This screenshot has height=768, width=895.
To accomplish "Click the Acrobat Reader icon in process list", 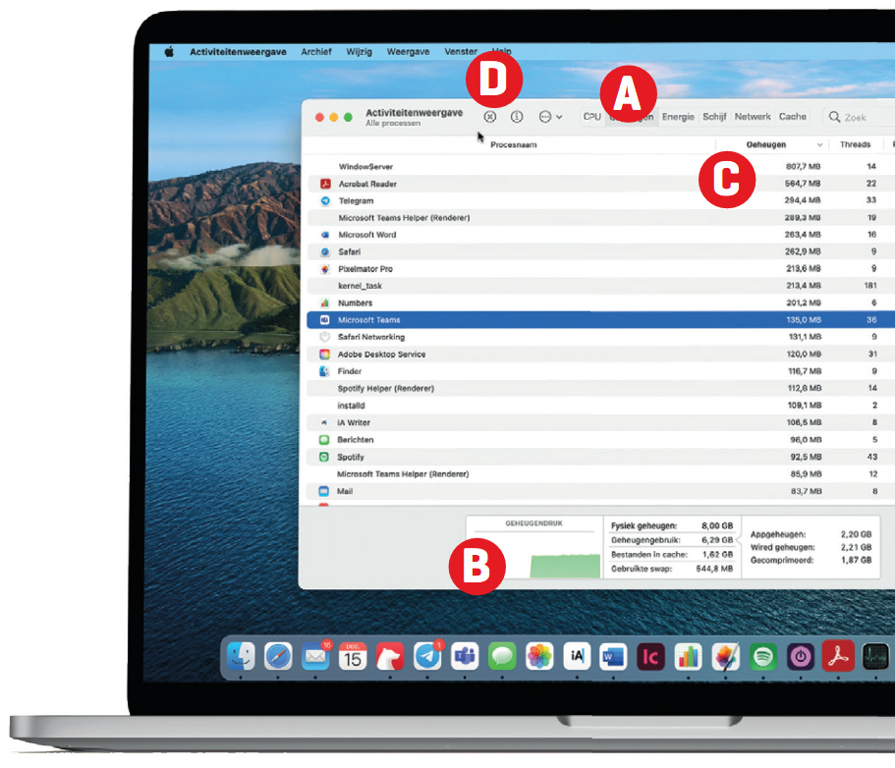I will pos(325,184).
